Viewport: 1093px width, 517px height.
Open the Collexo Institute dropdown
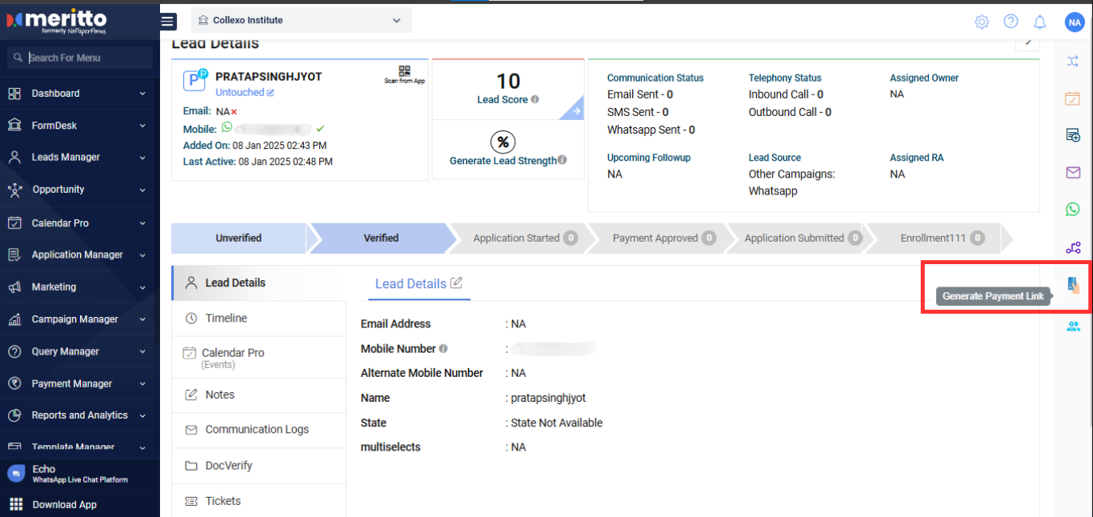tap(301, 20)
